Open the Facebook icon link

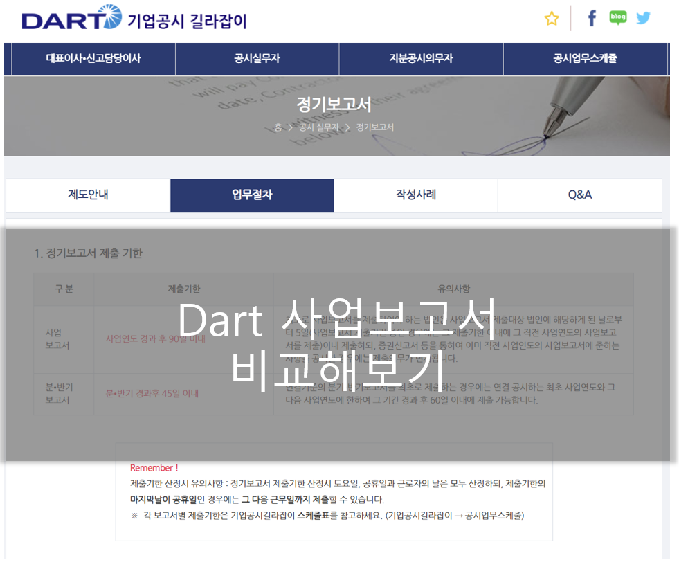pos(592,18)
